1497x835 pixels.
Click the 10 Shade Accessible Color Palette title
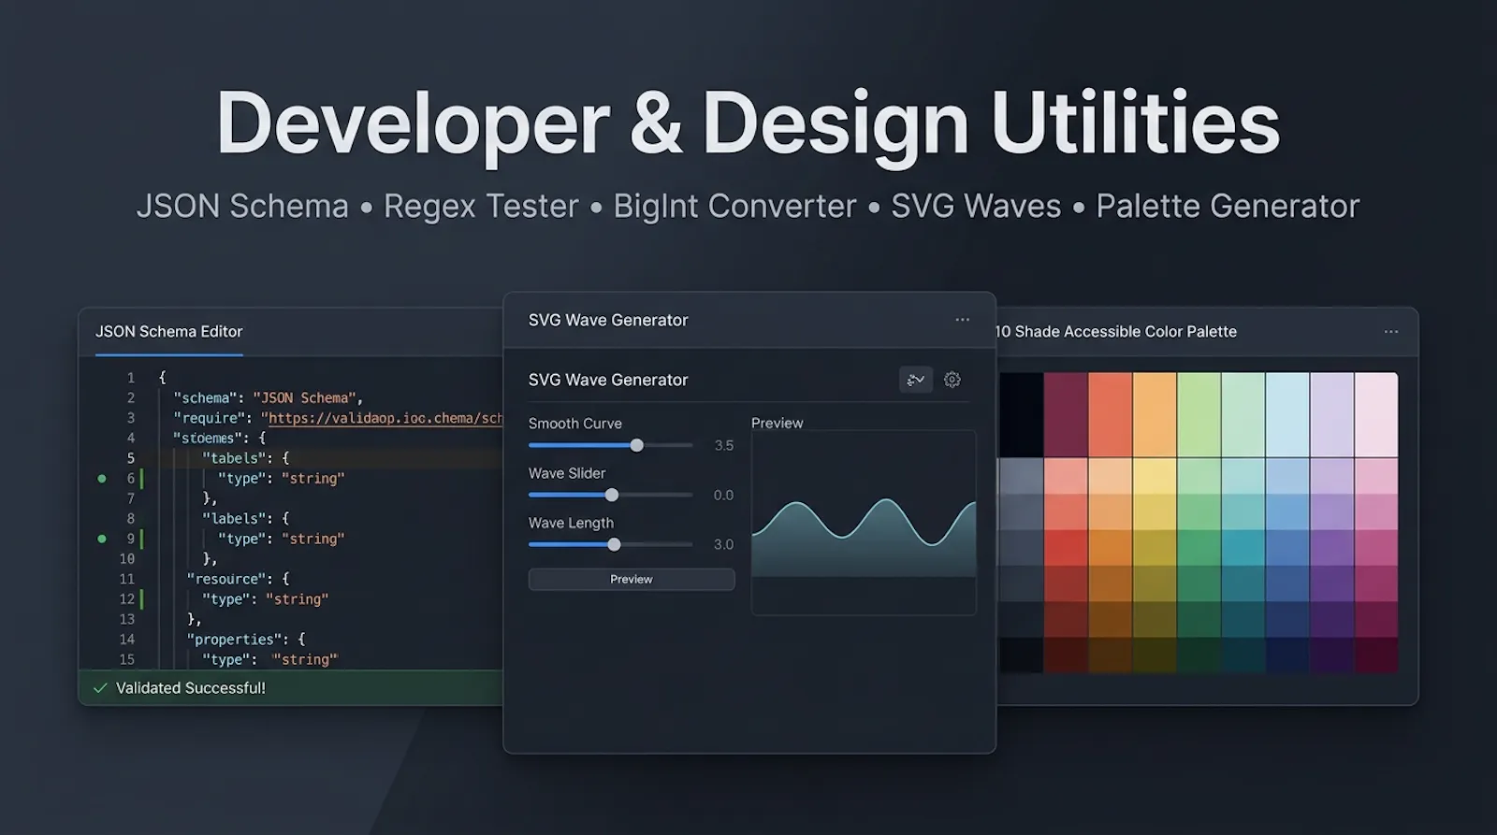1115,332
